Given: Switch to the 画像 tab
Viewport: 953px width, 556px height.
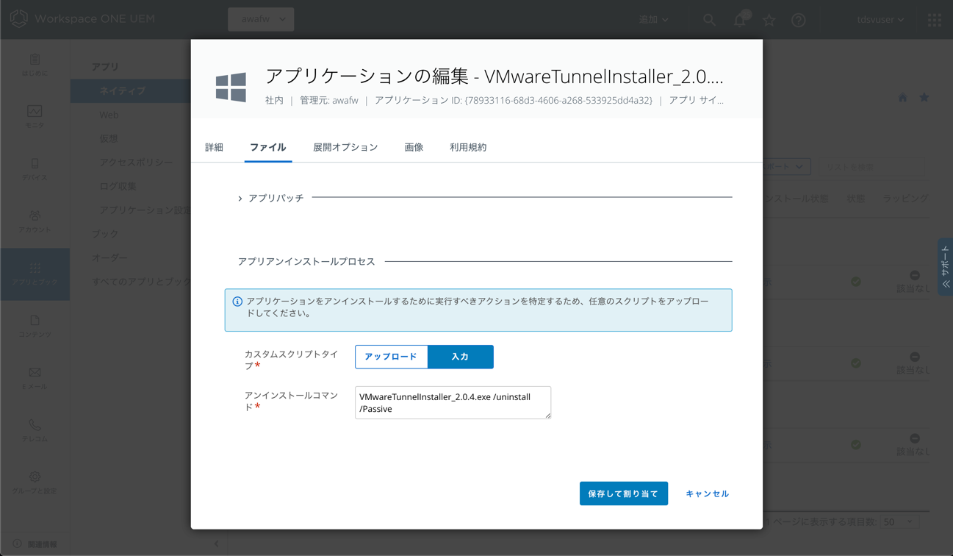Looking at the screenshot, I should click(414, 147).
